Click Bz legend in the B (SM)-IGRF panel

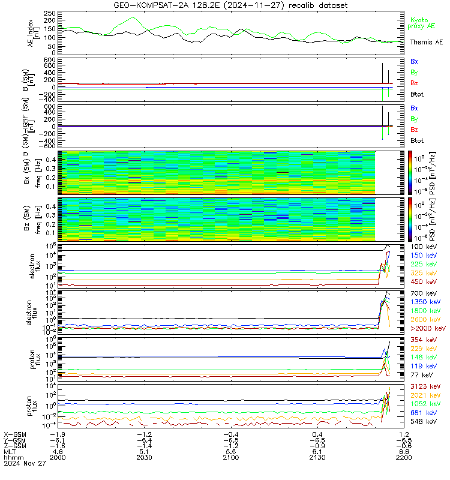point(414,130)
